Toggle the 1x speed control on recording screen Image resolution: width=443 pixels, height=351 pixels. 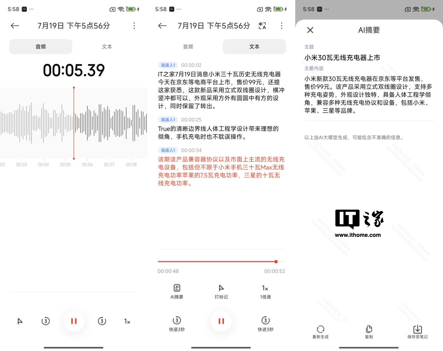pos(127,321)
